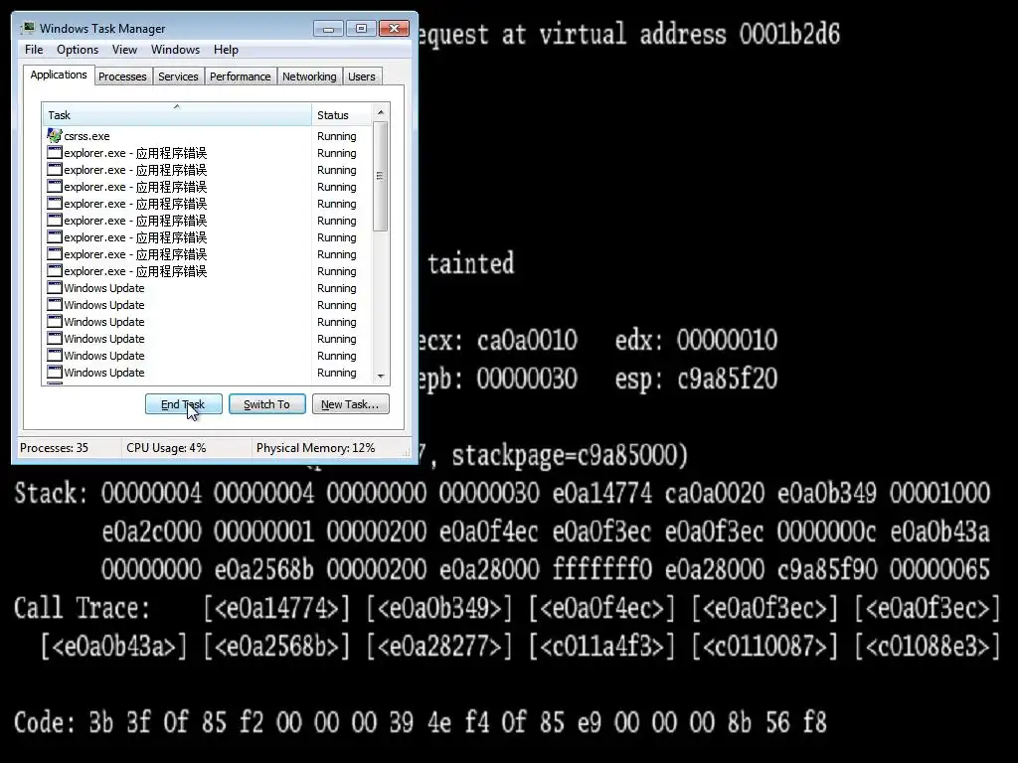Select the csrss.exe task row
The width and height of the screenshot is (1018, 763).
[208, 136]
